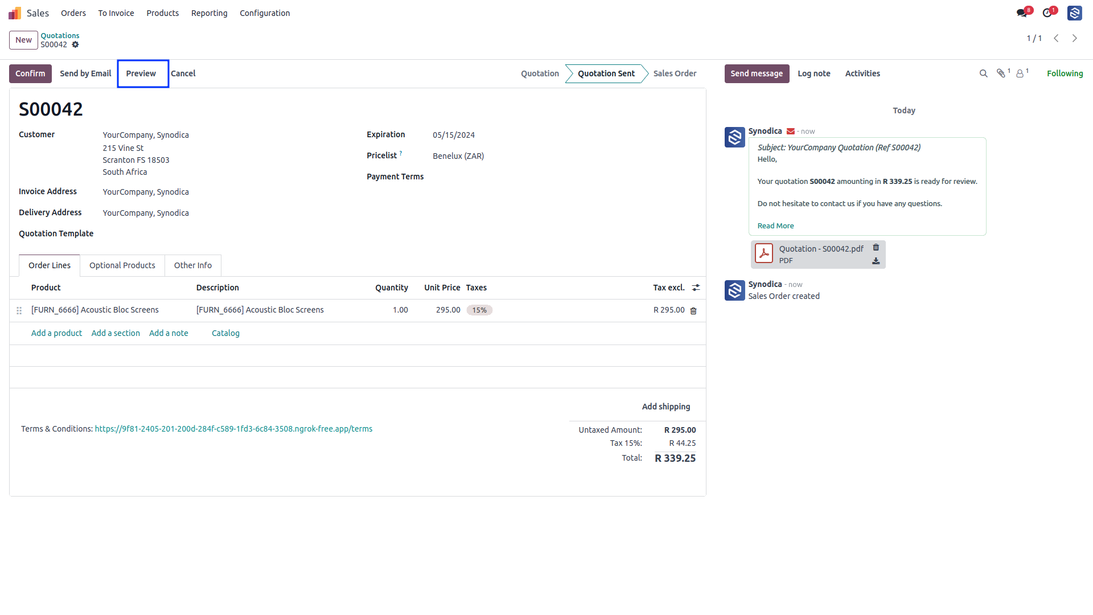The height and width of the screenshot is (615, 1093).
Task: Open the Sales app home icon
Action: (x=15, y=13)
